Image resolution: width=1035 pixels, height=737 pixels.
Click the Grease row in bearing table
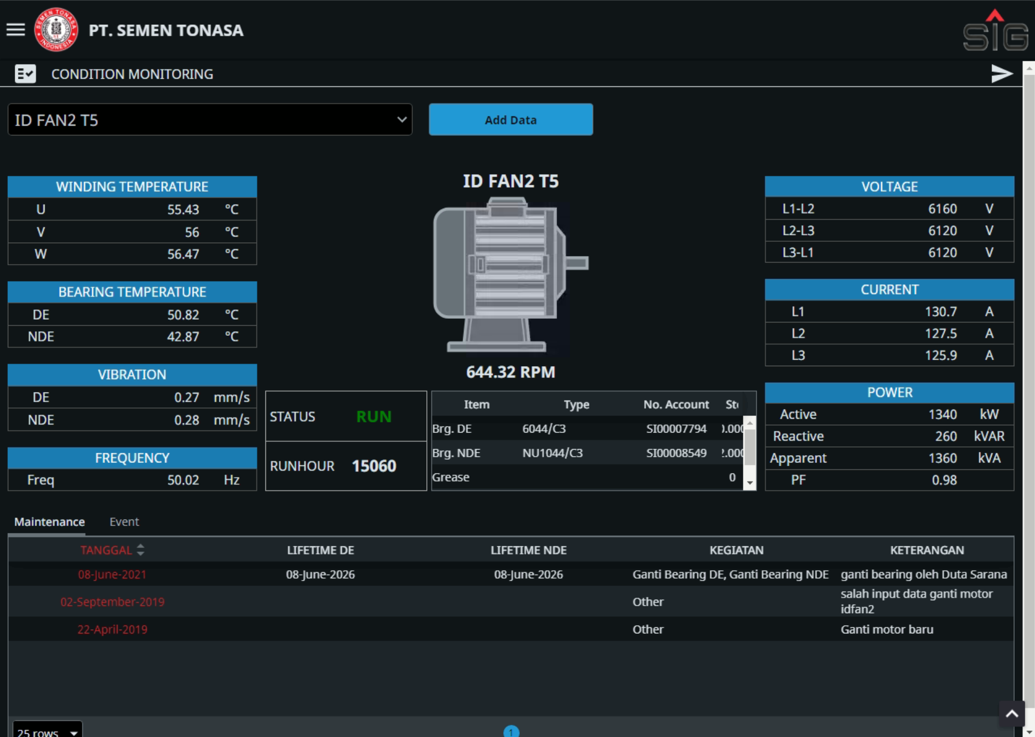pyautogui.click(x=588, y=477)
